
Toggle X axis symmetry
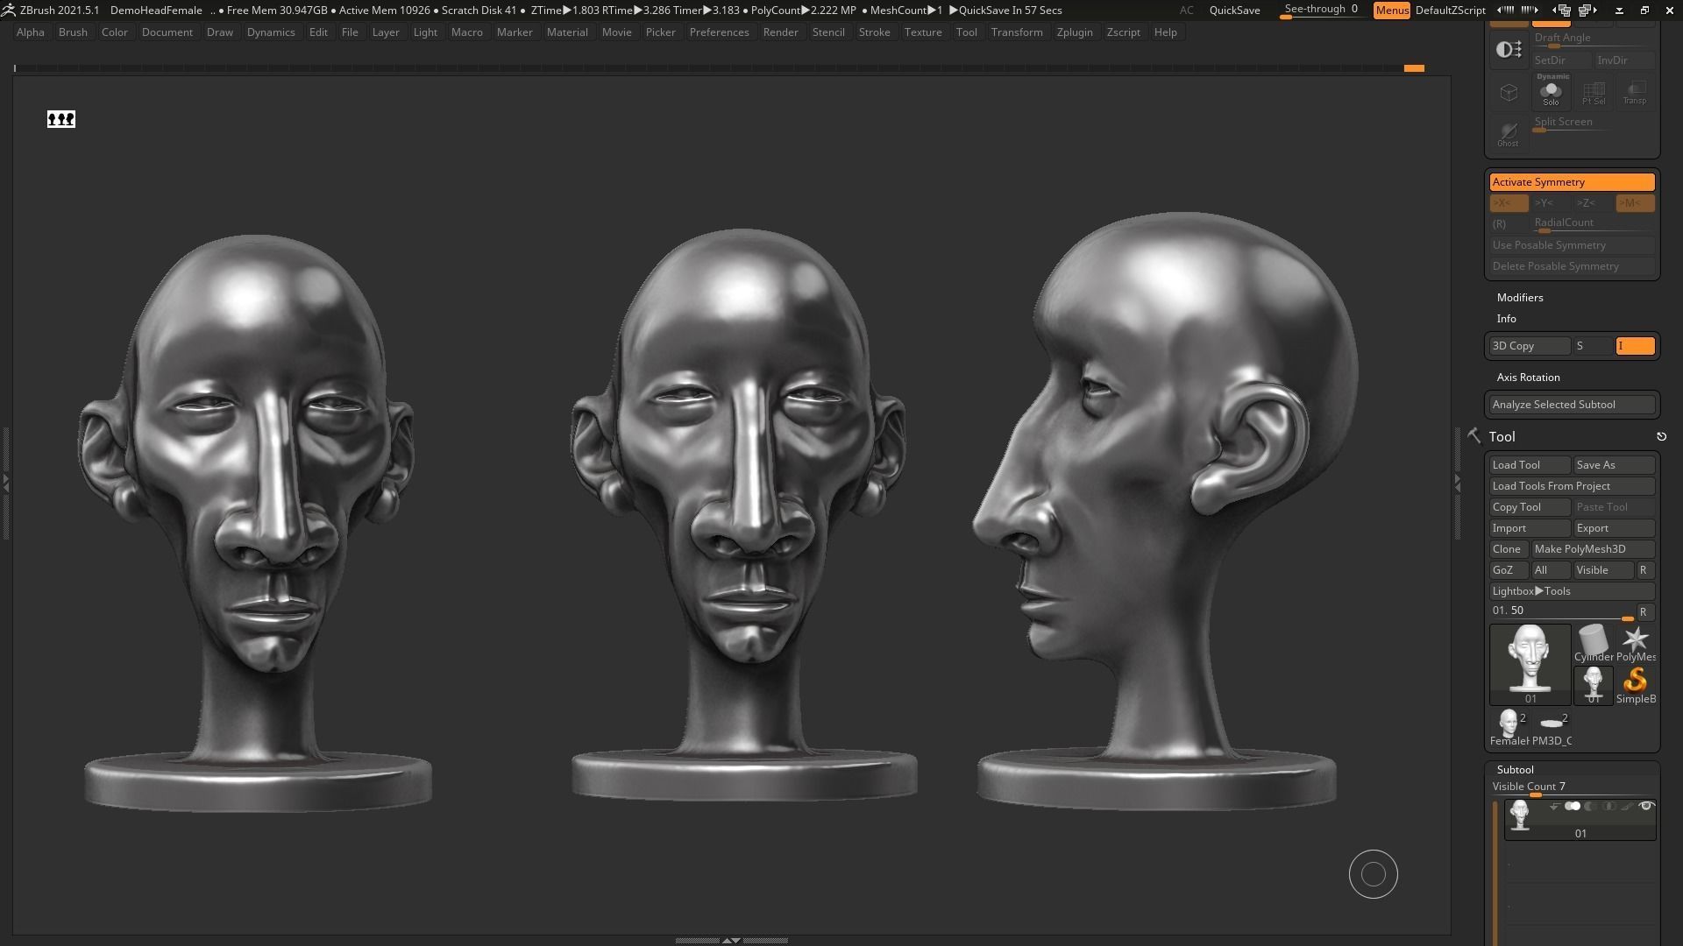coord(1509,203)
